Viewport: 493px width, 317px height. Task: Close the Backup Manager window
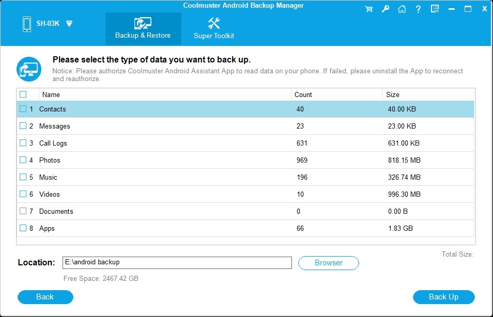485,9
